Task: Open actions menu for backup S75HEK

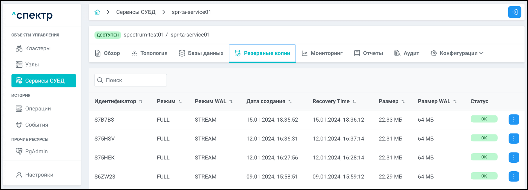Action: [514, 158]
